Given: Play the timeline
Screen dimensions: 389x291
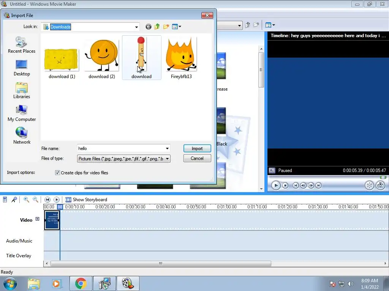Looking at the screenshot, I should click(x=57, y=199).
